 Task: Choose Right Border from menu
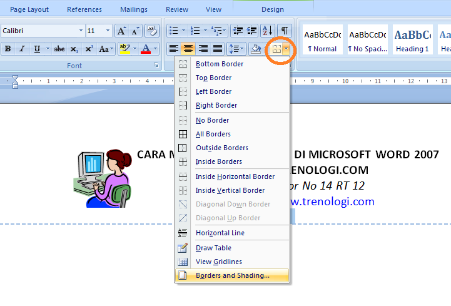click(232, 105)
